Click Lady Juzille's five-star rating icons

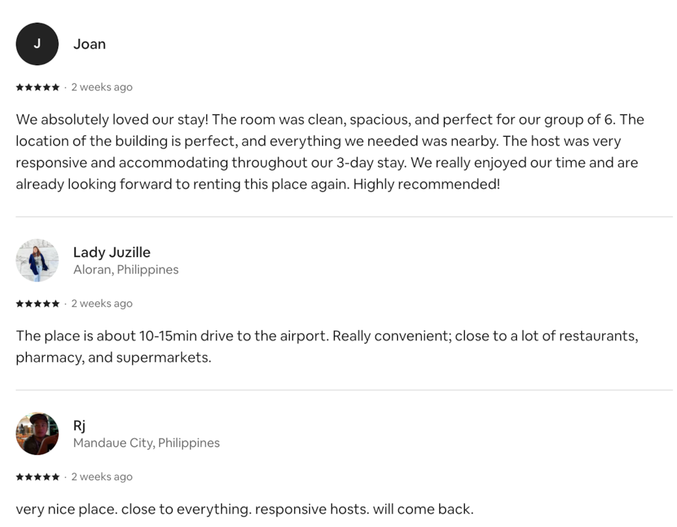point(38,303)
